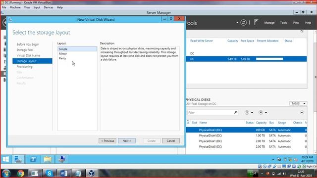The height and width of the screenshot is (178, 317).
Task: Select PhysicalDisk3 (DC) row
Action: (x=246, y=130)
